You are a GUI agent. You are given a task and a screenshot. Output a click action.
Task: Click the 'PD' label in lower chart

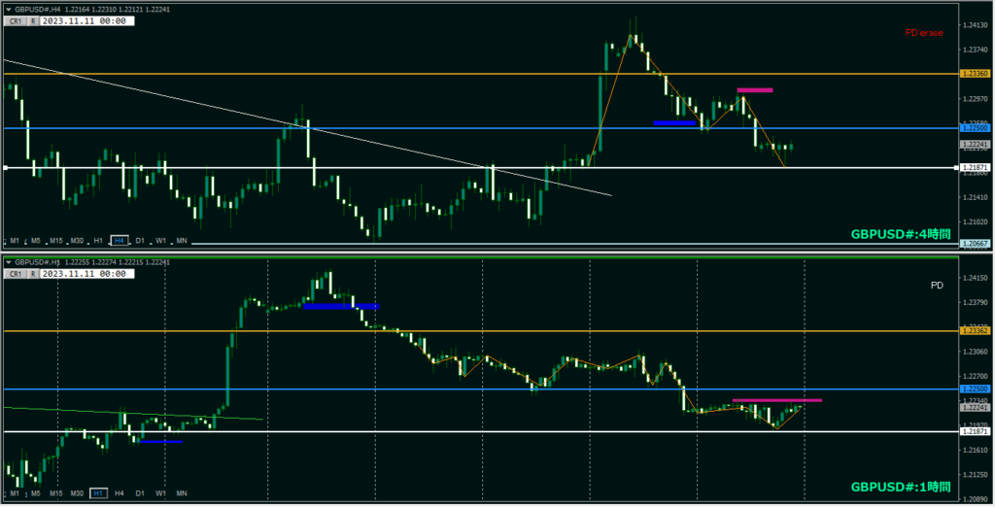pyautogui.click(x=937, y=286)
